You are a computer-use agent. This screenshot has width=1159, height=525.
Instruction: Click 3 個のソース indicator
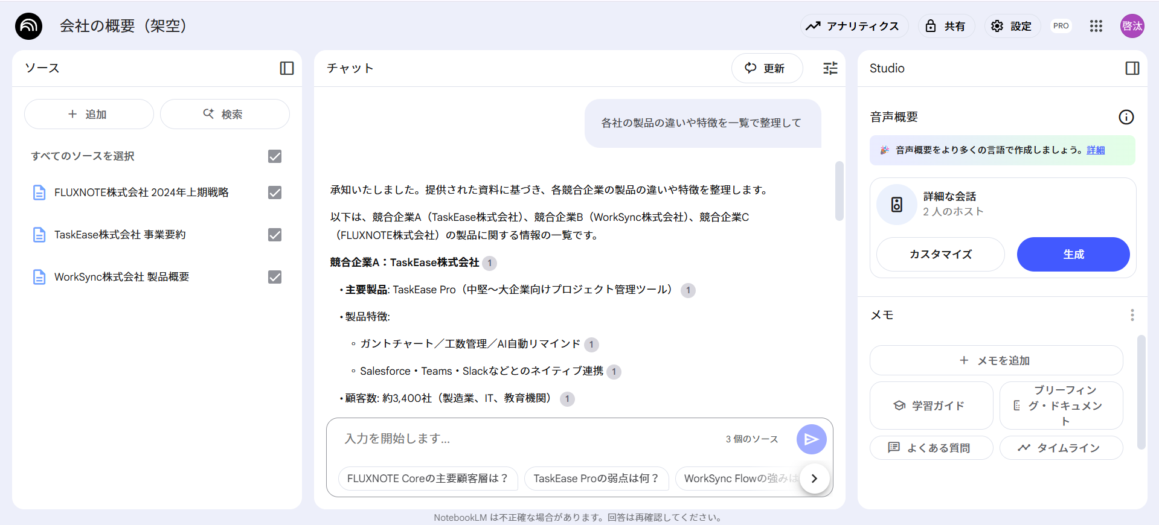tap(752, 439)
